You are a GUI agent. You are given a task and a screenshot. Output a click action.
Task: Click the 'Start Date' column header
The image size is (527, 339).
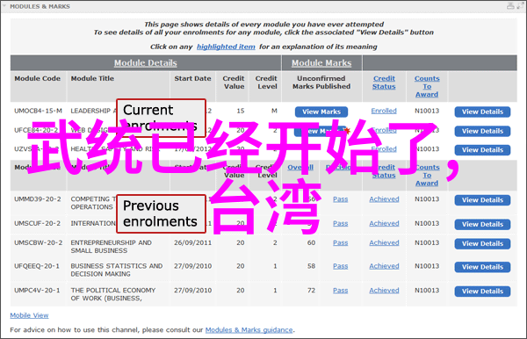pos(192,78)
